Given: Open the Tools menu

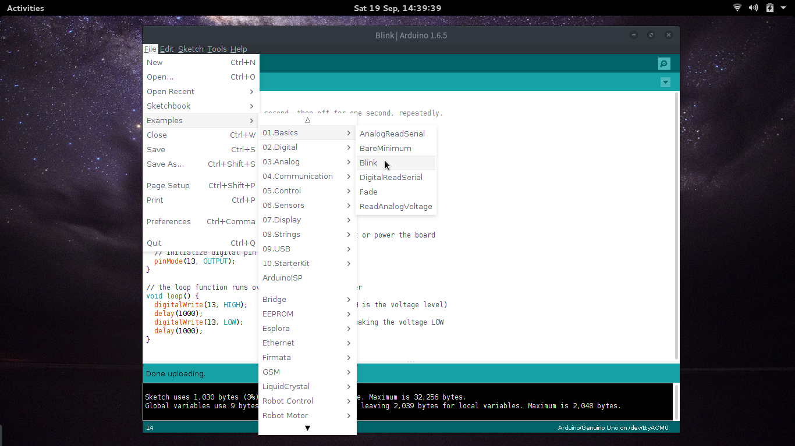Looking at the screenshot, I should pos(217,49).
